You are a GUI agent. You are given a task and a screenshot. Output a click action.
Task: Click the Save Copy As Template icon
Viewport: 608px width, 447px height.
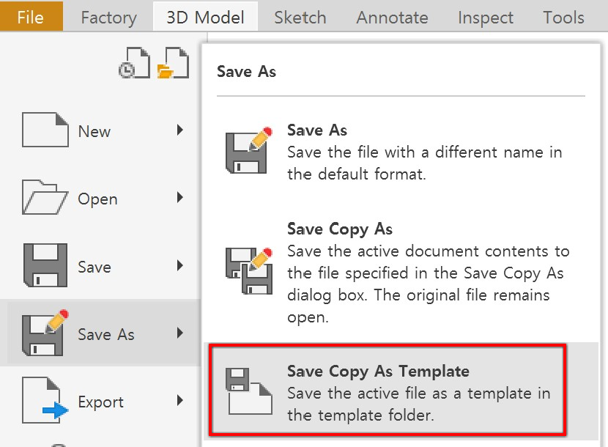[248, 393]
